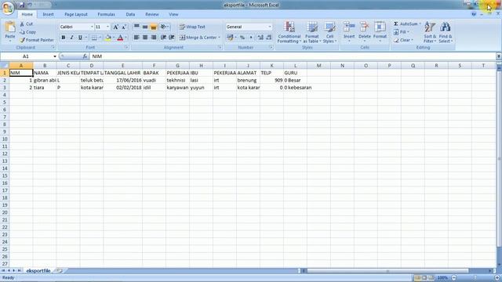
Task: Activate the Format Painter
Action: click(37, 40)
